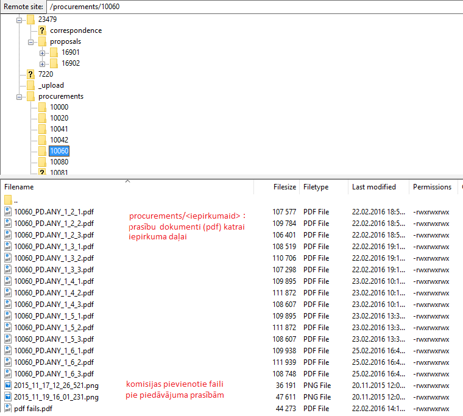Select file 10060_PD.ANY_1_6_3.pdf
463x416 pixels.
tap(54, 373)
